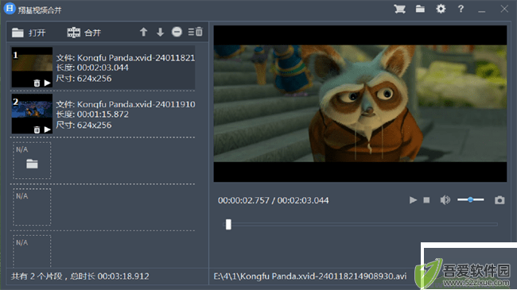Click clip 1 size text '624x256'
The height and width of the screenshot is (290, 517).
click(95, 79)
